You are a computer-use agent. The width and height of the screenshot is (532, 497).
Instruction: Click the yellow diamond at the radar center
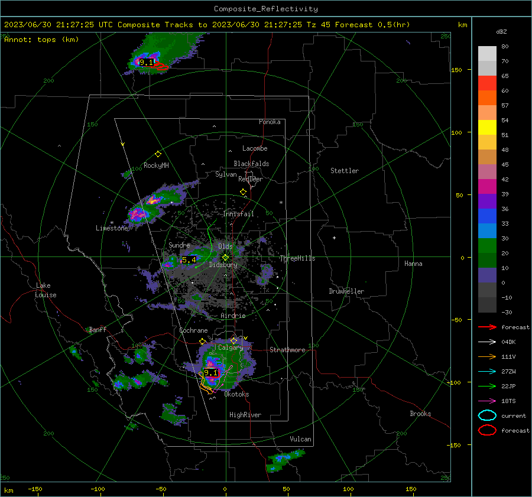225,258
